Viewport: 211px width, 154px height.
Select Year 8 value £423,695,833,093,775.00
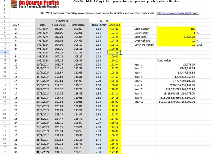176,94
